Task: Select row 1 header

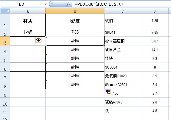Action: (x=5, y=20)
